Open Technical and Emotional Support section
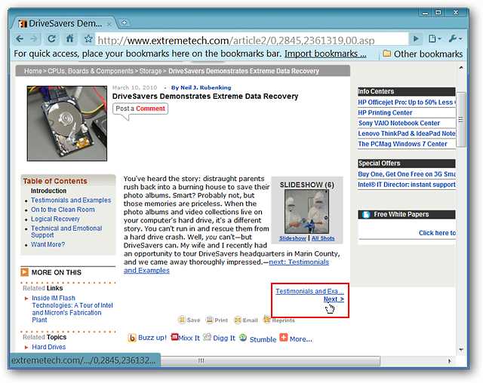The height and width of the screenshot is (383, 483). click(66, 231)
